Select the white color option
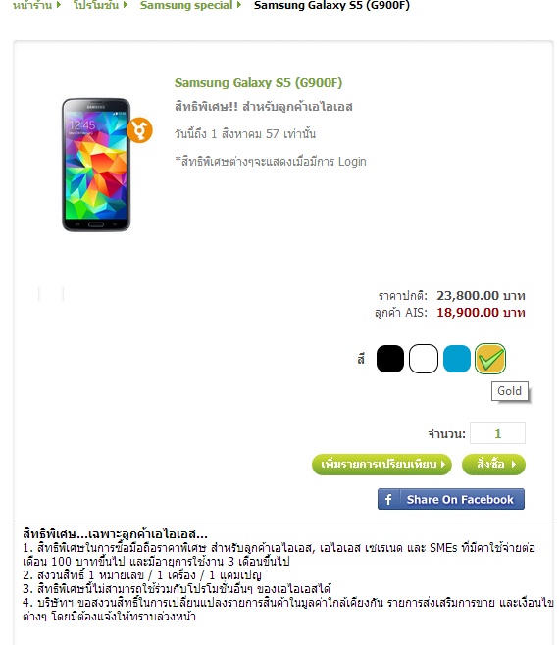The width and height of the screenshot is (559, 645). [x=423, y=359]
